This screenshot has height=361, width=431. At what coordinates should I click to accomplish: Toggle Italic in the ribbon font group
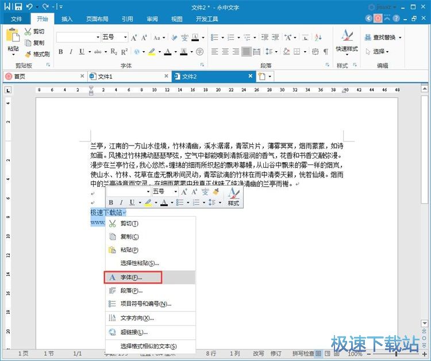coord(71,52)
